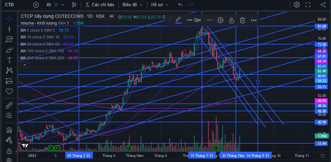Open the candlestick chart type selector
331x162 pixels.
[x=74, y=5]
